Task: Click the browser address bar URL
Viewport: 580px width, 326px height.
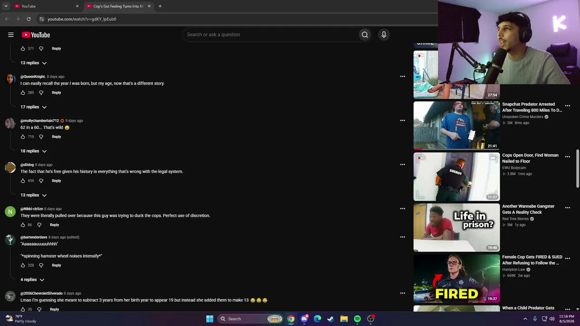Action: [x=82, y=19]
